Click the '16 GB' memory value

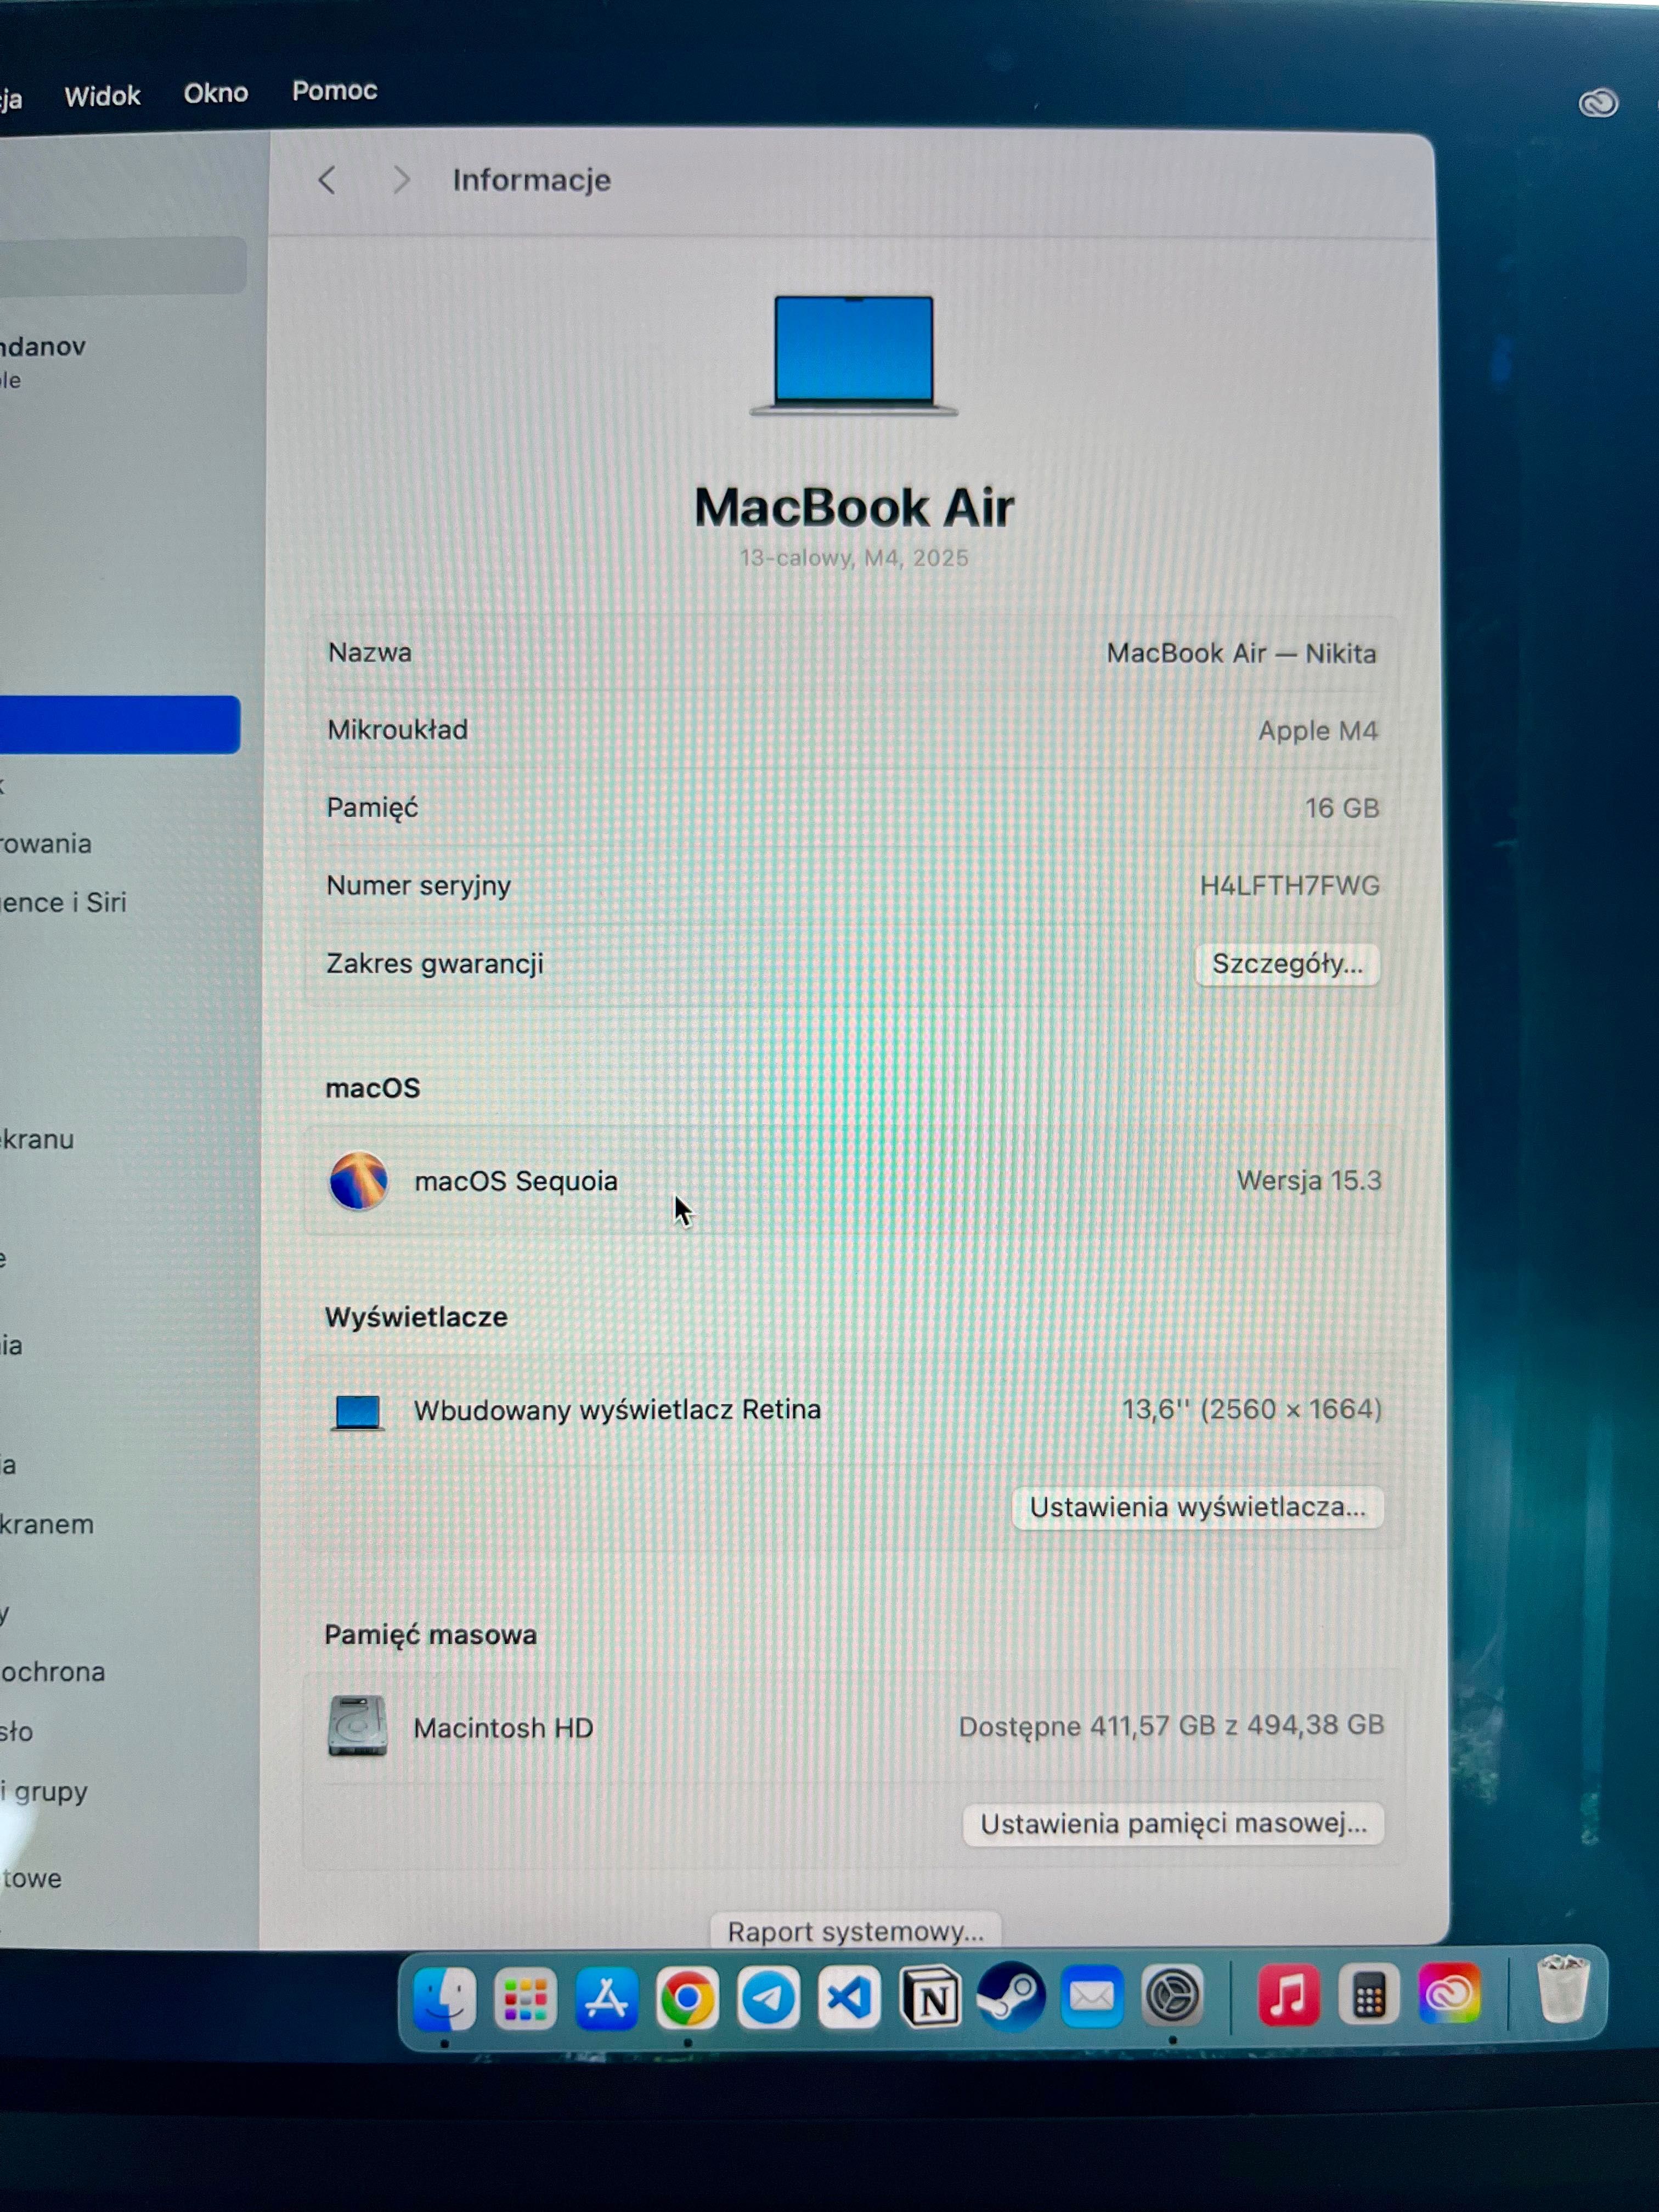tap(1341, 808)
